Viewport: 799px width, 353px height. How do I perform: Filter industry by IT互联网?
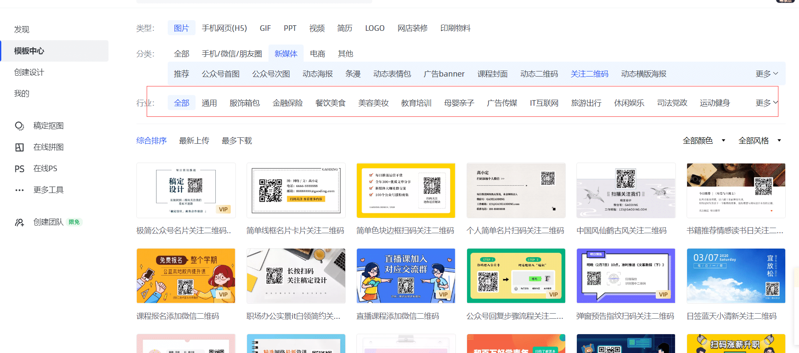tap(544, 103)
